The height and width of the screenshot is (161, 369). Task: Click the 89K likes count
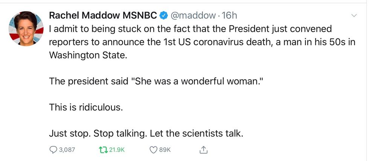coord(165,150)
